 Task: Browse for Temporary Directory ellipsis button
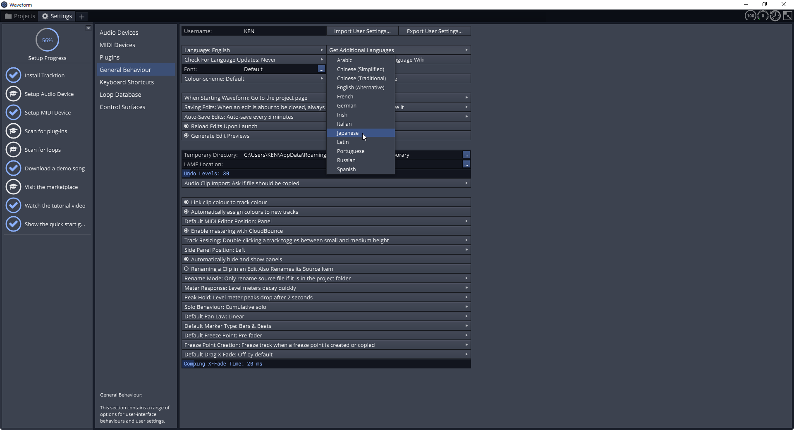pos(466,155)
